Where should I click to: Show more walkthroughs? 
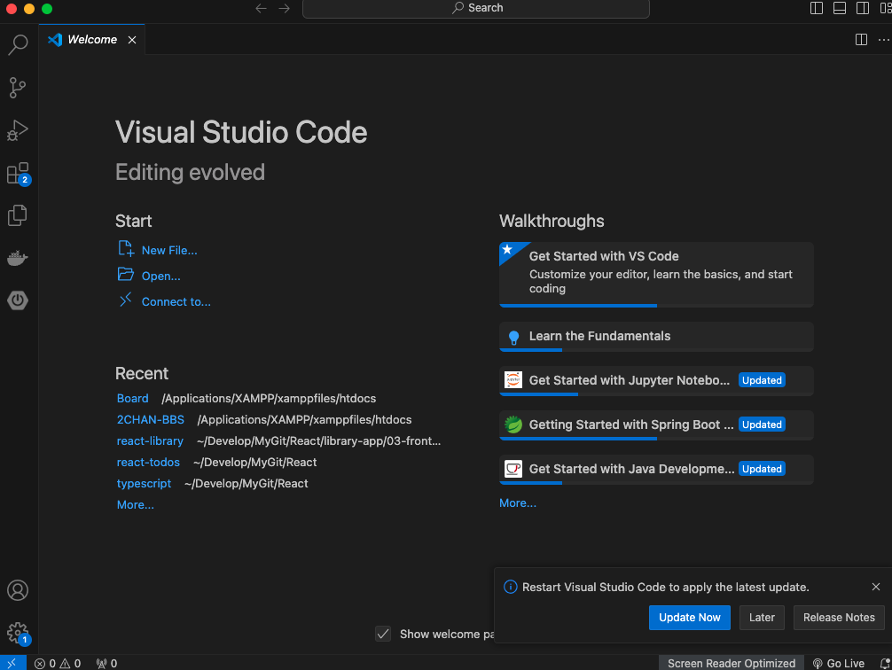[518, 502]
